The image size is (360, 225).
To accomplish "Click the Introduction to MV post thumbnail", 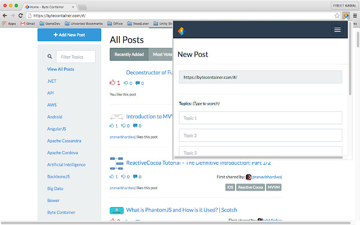I will 116,116.
